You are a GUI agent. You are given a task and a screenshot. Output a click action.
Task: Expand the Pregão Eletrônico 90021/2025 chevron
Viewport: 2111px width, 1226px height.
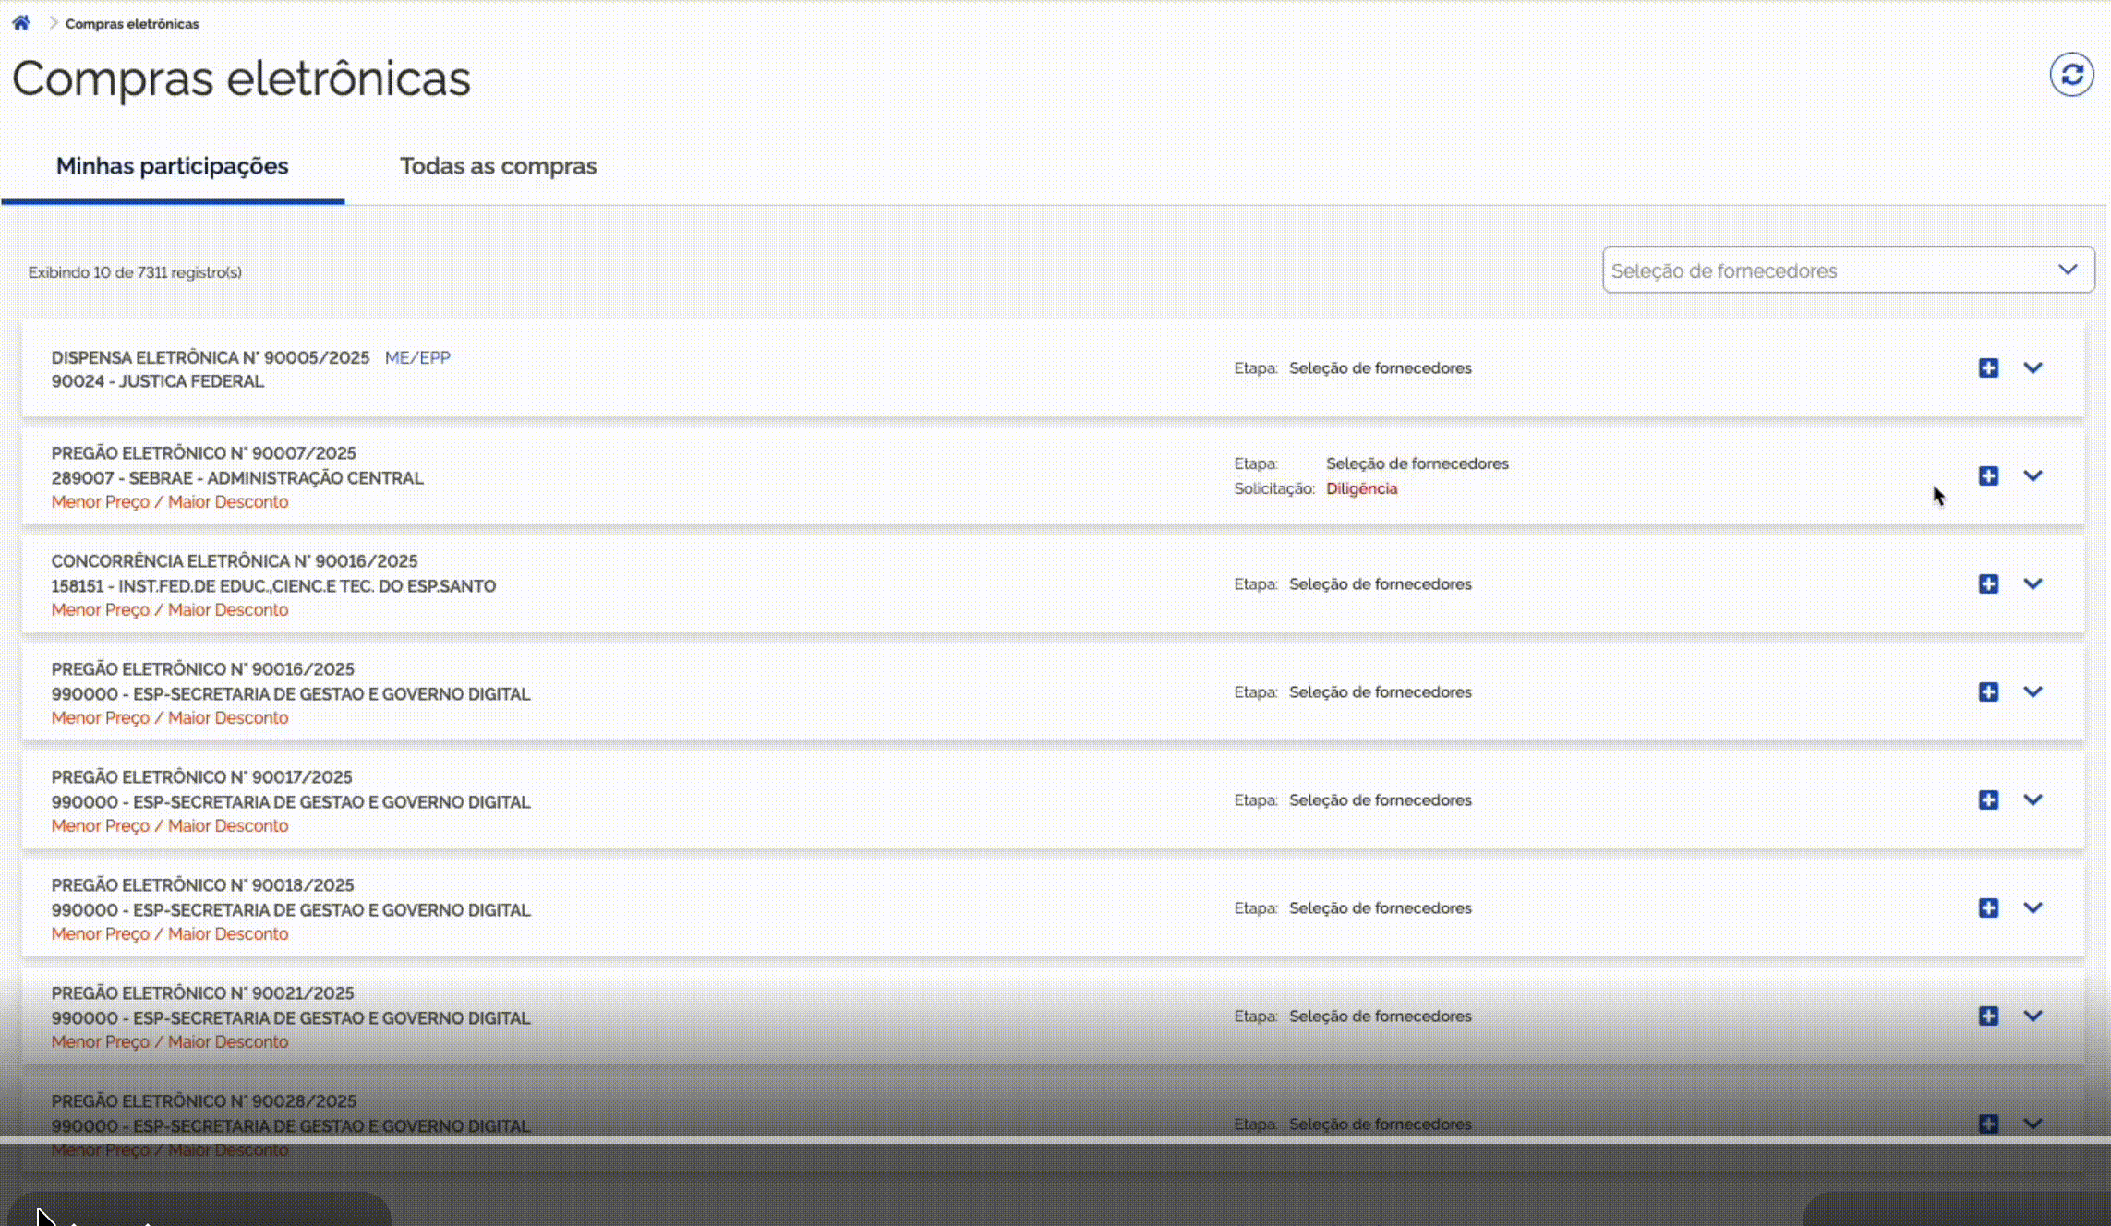[2033, 1016]
